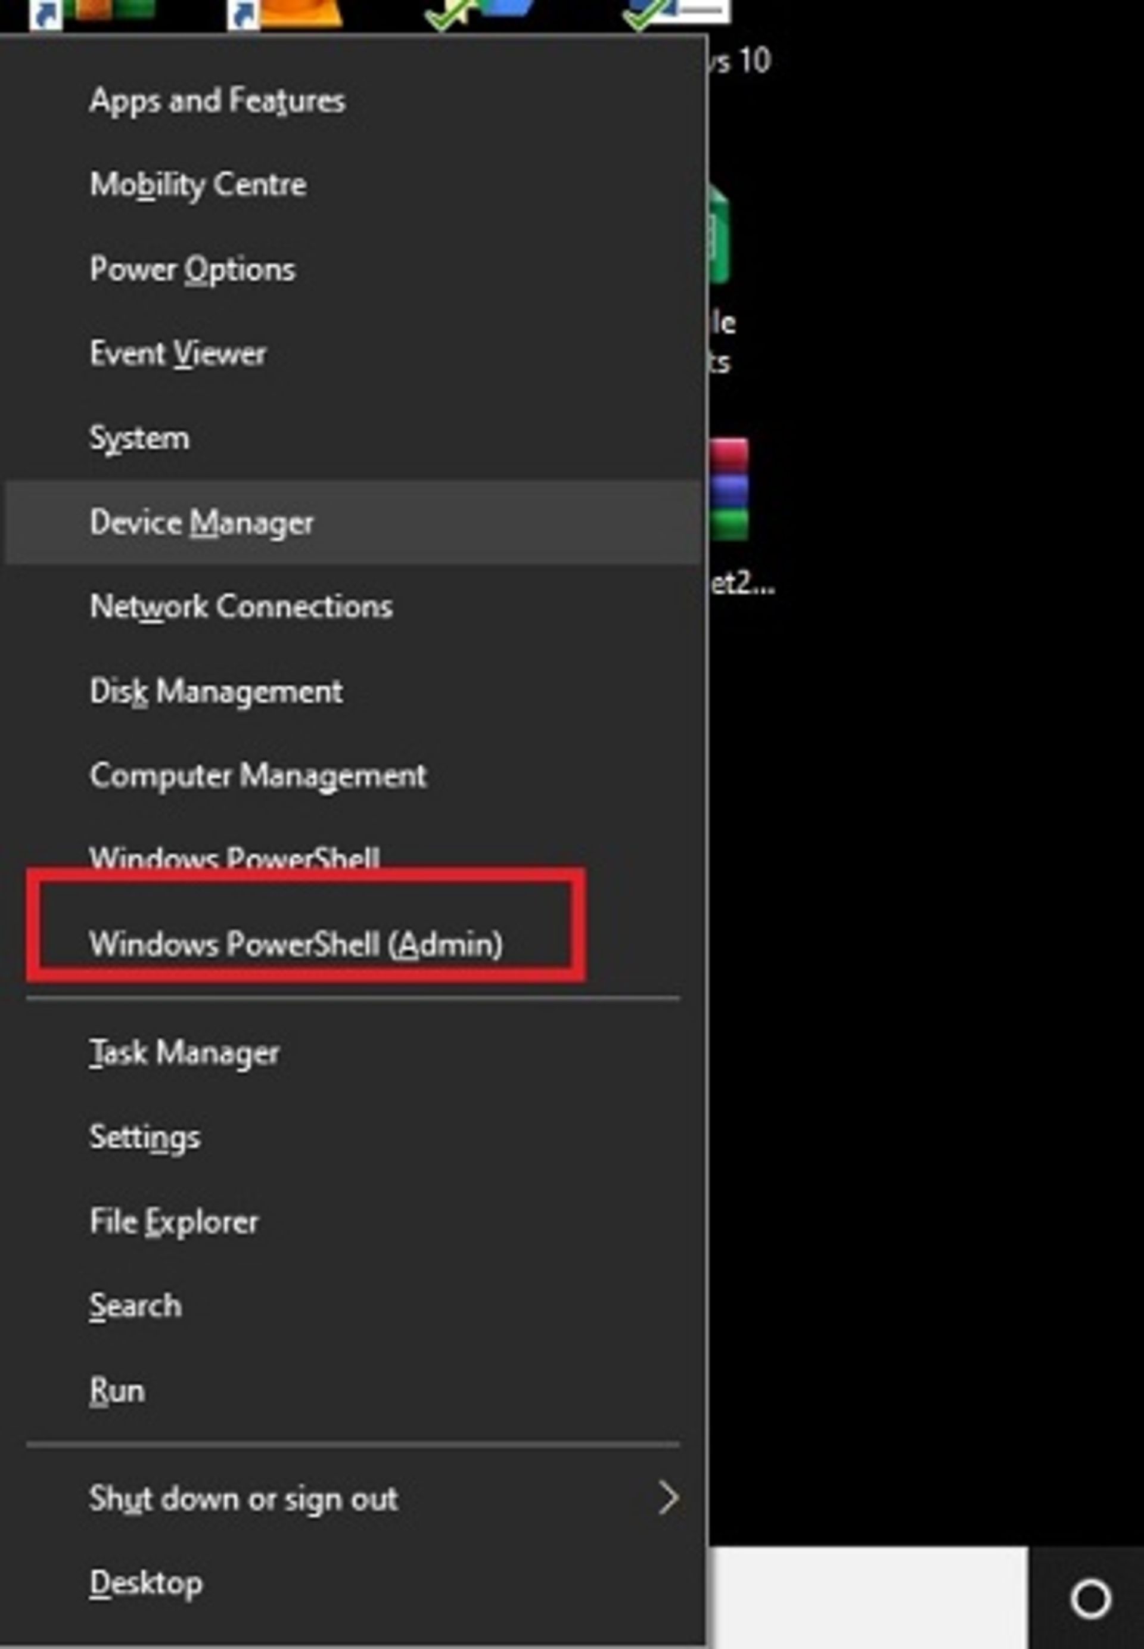
Task: Open Task Manager
Action: (353, 1052)
